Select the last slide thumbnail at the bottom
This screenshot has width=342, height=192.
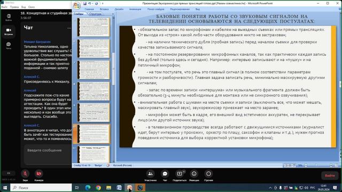point(94,154)
